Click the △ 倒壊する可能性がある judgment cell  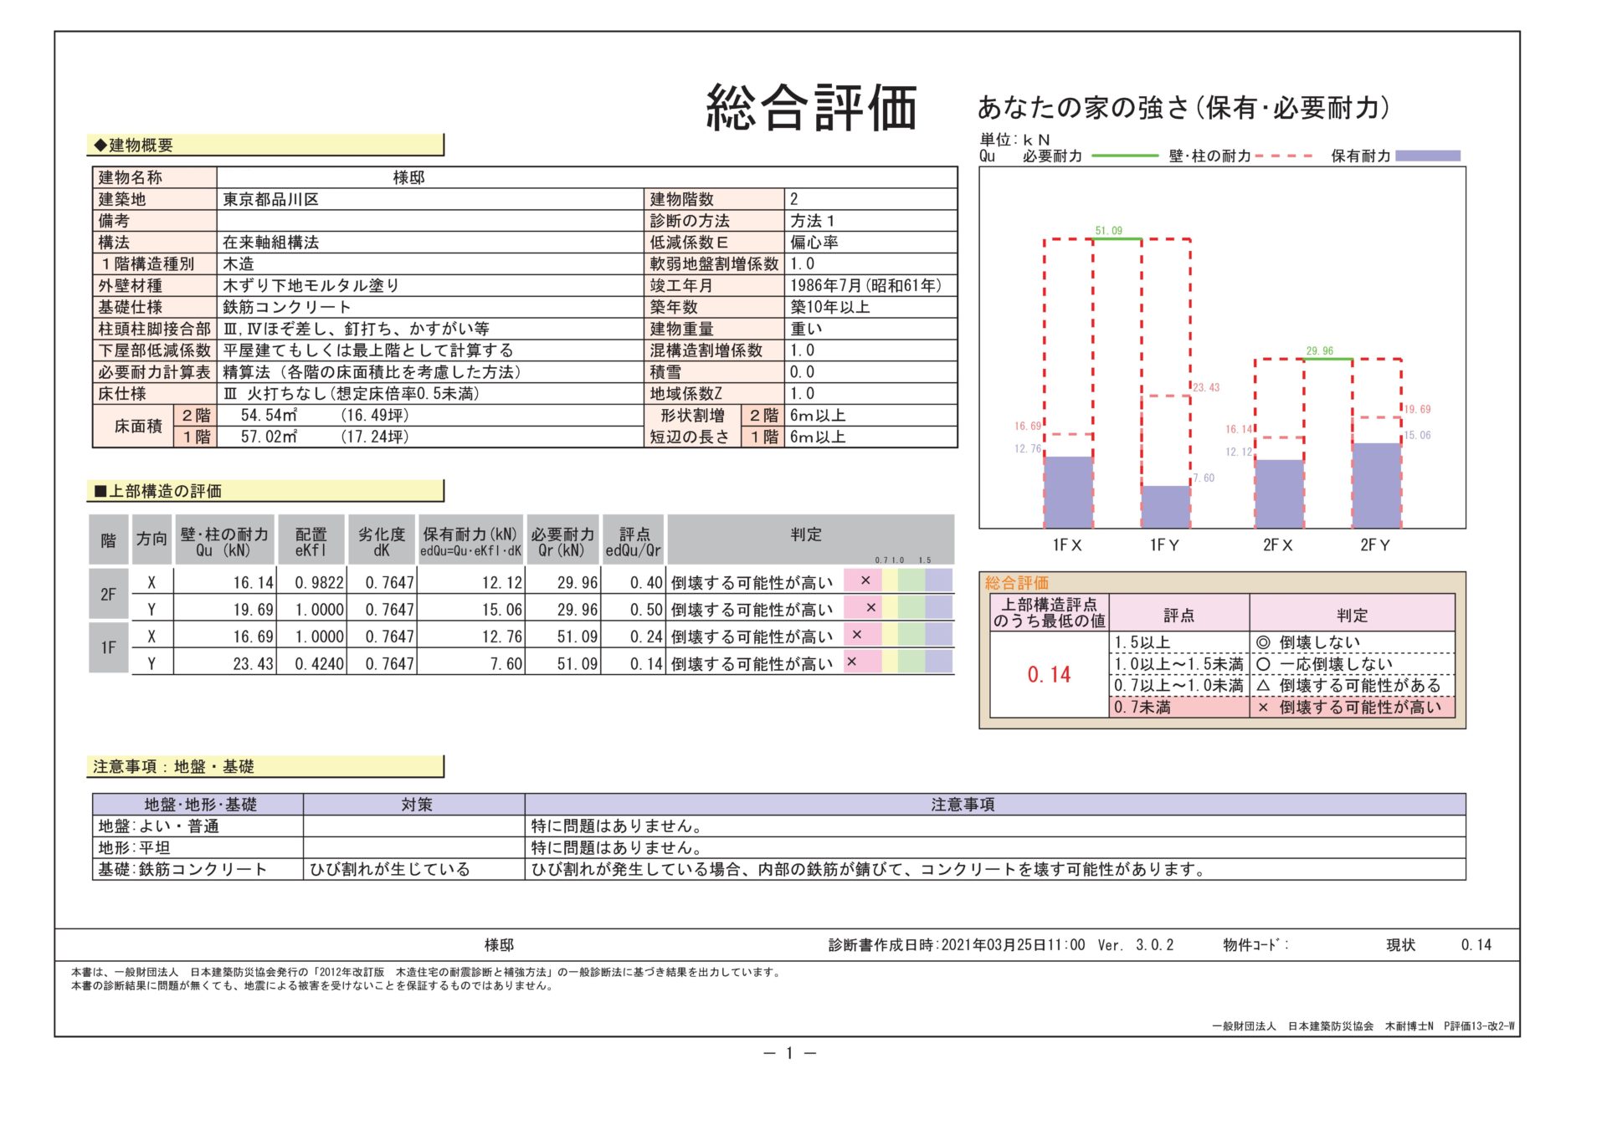[1353, 686]
